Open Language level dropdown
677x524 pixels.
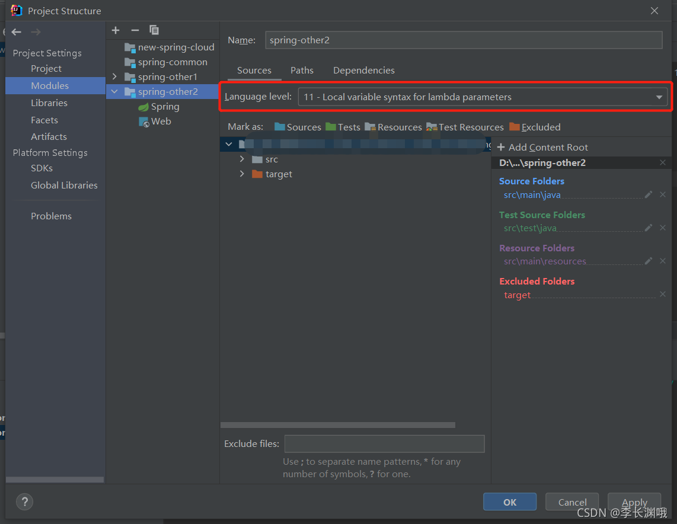483,97
